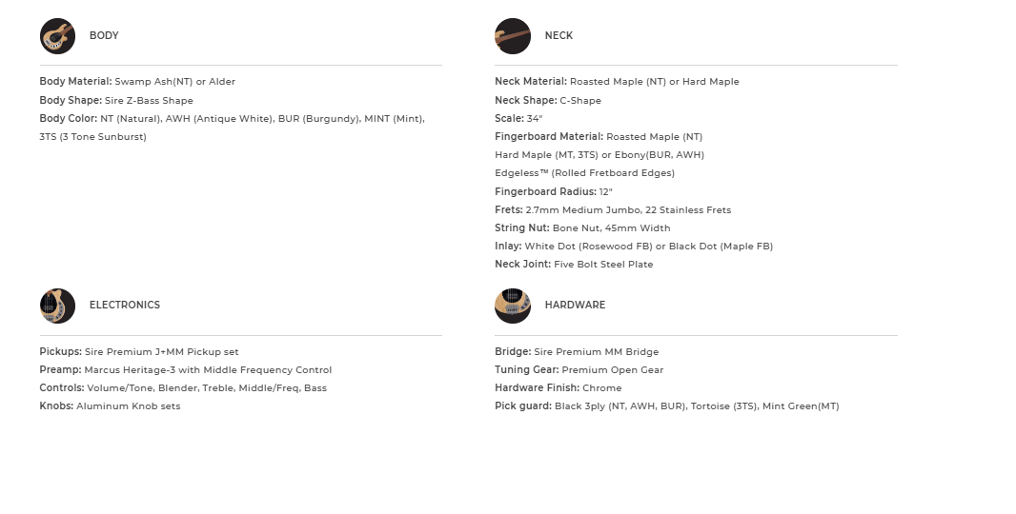This screenshot has width=1016, height=514.
Task: Click the String Nut label
Action: [x=522, y=228]
